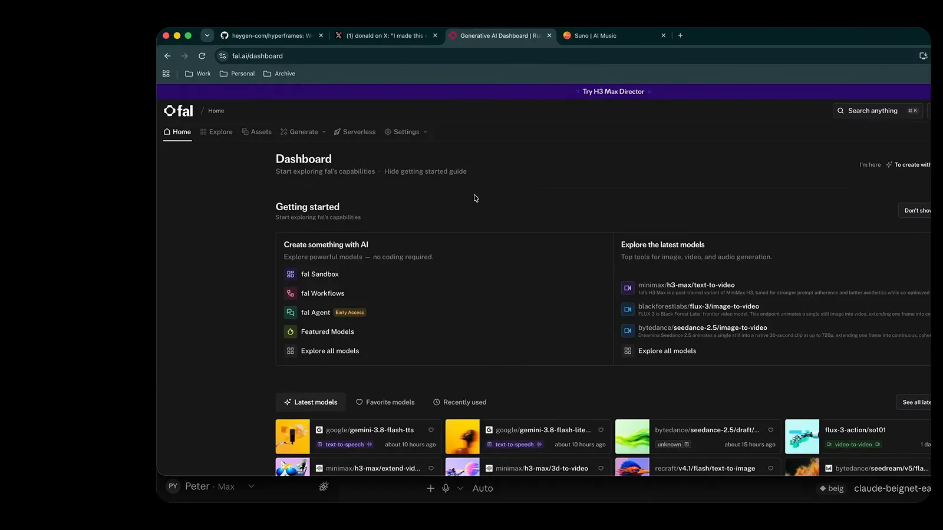The height and width of the screenshot is (530, 943).
Task: Click the microphone icon in bottom bar
Action: [446, 488]
